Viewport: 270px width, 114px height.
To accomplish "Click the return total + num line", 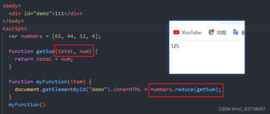I will tap(44, 59).
